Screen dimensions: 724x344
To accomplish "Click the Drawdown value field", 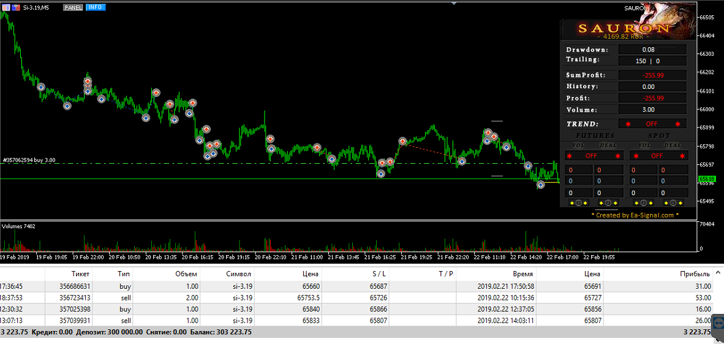I will click(652, 50).
